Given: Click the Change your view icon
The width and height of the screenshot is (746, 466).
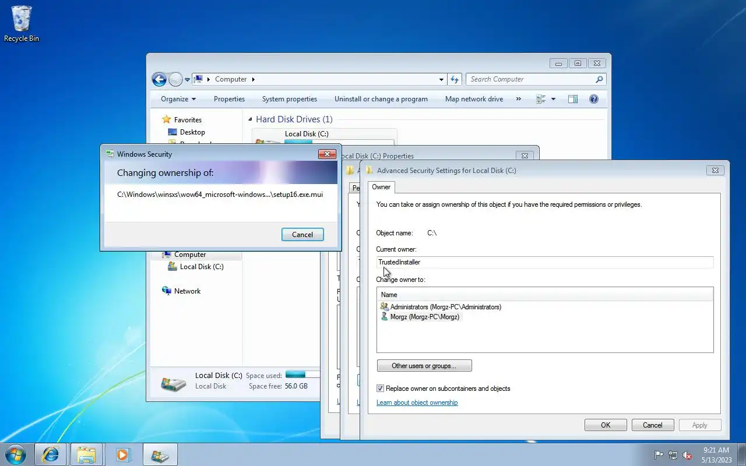Looking at the screenshot, I should tap(541, 99).
